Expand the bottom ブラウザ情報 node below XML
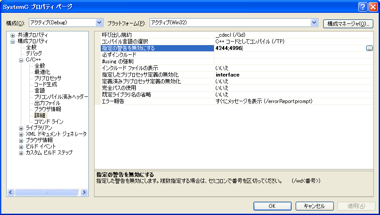 [x=21, y=141]
